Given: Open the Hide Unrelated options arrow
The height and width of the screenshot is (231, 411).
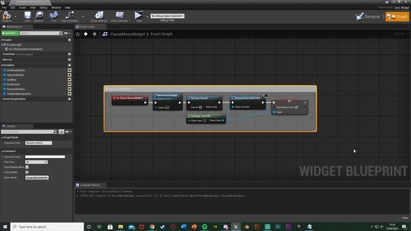Looking at the screenshot, I should tap(83, 17).
